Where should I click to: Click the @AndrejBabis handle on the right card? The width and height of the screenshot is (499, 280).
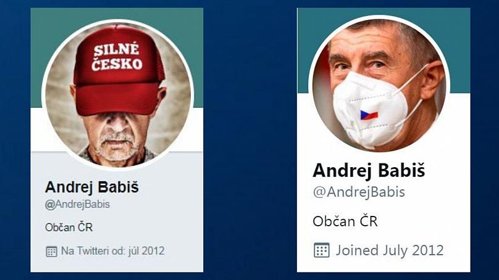click(359, 192)
